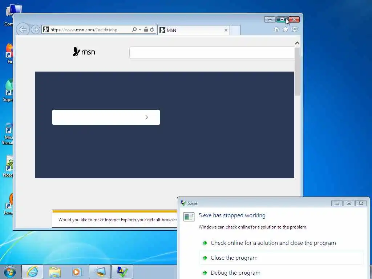372x279 pixels.
Task: Select the MSN browser tab
Action: [x=193, y=30]
